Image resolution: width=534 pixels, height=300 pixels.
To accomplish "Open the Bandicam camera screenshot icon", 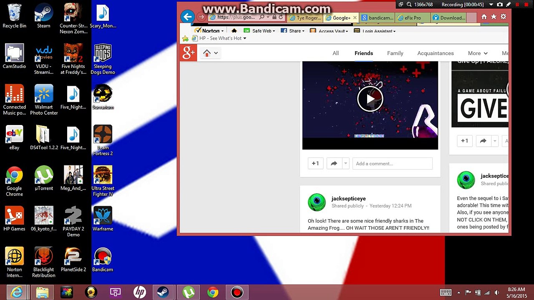I will (500, 5).
